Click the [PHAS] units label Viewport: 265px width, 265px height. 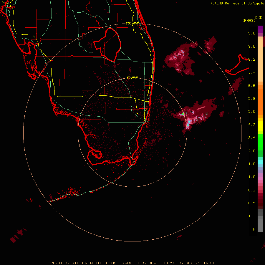[249, 20]
